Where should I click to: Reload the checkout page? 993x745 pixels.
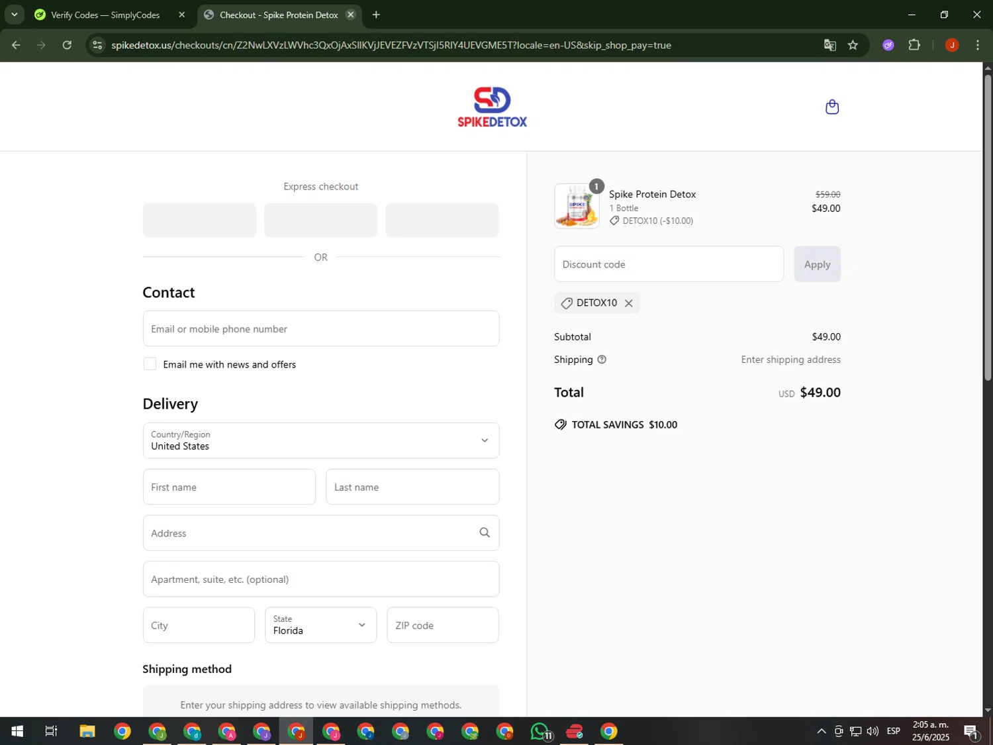point(67,45)
